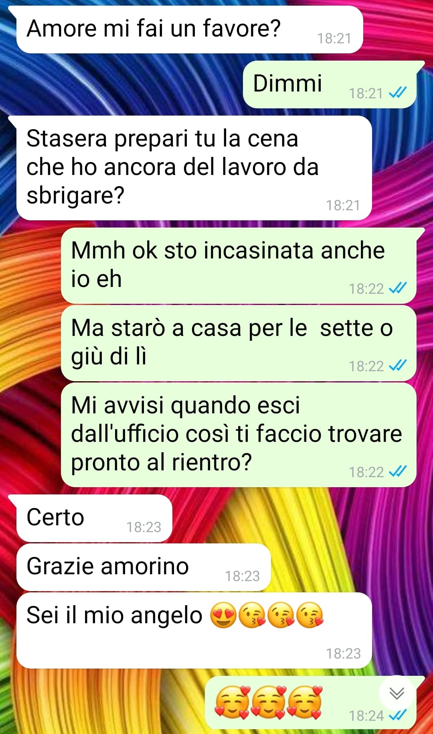Screen dimensions: 433x734
Task: Click blue ticks on 'Mi avvisi quando esci' message
Action: pyautogui.click(x=398, y=472)
